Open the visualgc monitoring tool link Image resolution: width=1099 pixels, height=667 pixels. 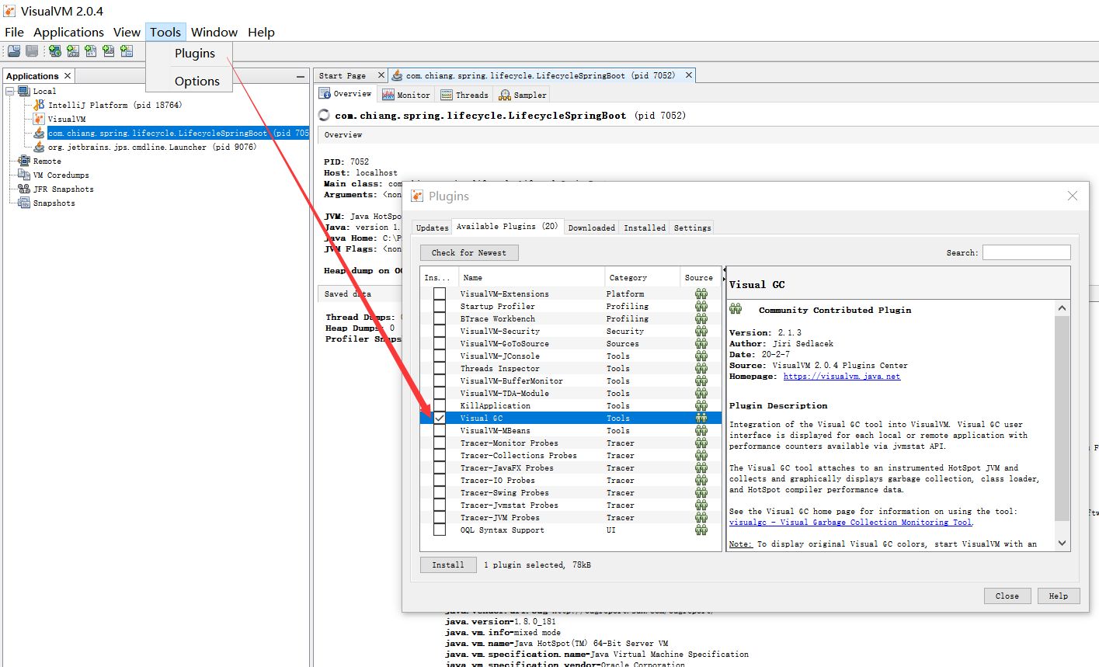coord(850,522)
